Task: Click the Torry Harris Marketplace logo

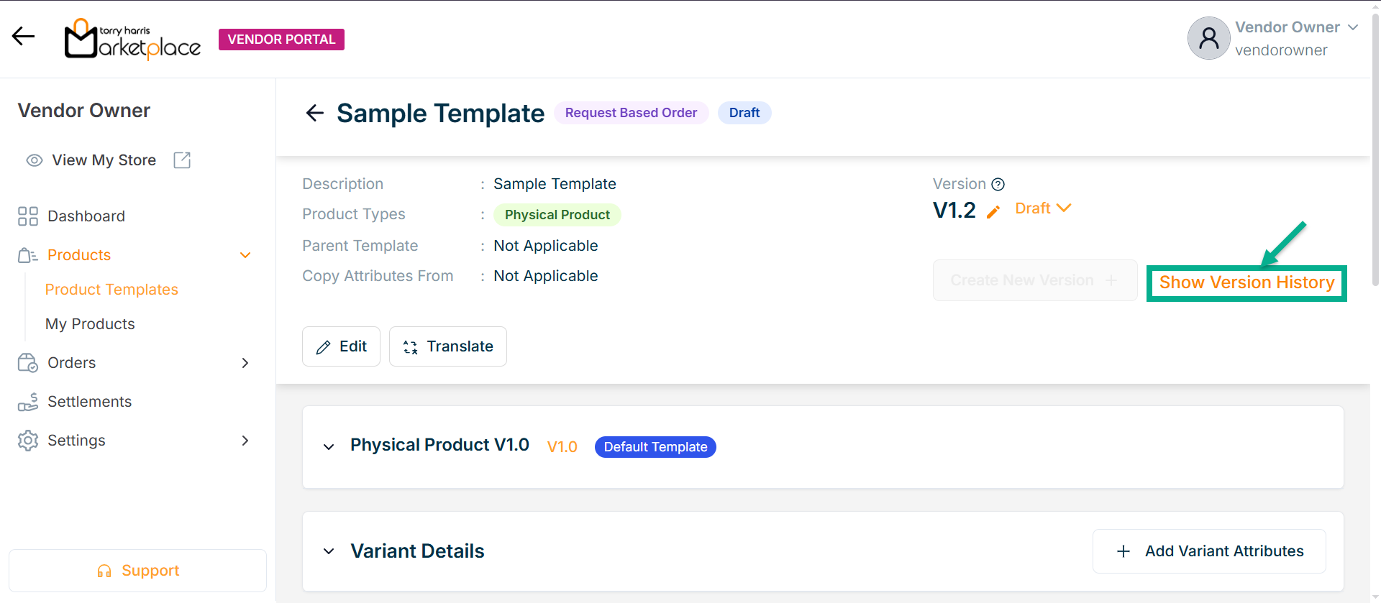Action: [x=133, y=39]
